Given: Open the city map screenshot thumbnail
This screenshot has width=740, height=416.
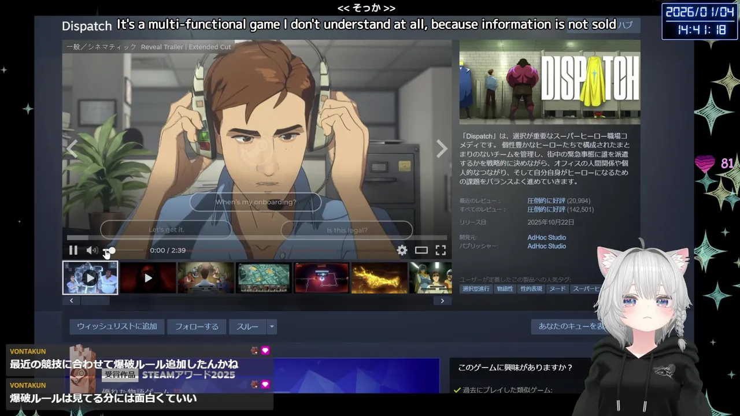Looking at the screenshot, I should coord(264,278).
